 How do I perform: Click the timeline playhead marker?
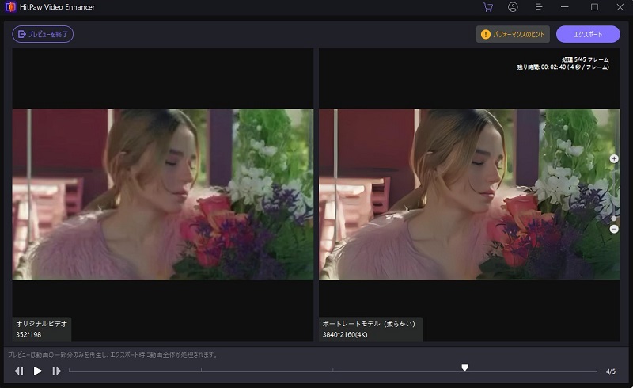[x=465, y=367]
